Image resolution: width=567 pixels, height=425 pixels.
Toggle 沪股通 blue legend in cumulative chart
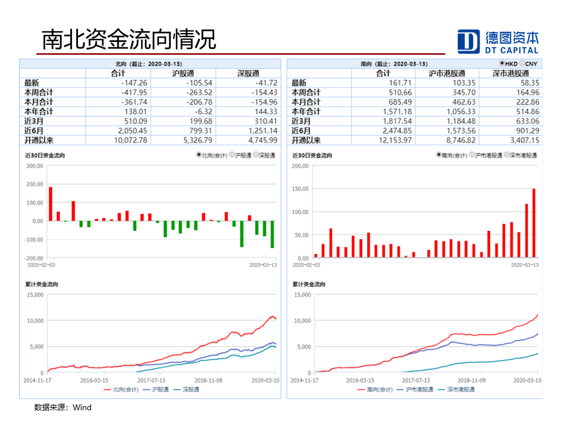[x=157, y=390]
